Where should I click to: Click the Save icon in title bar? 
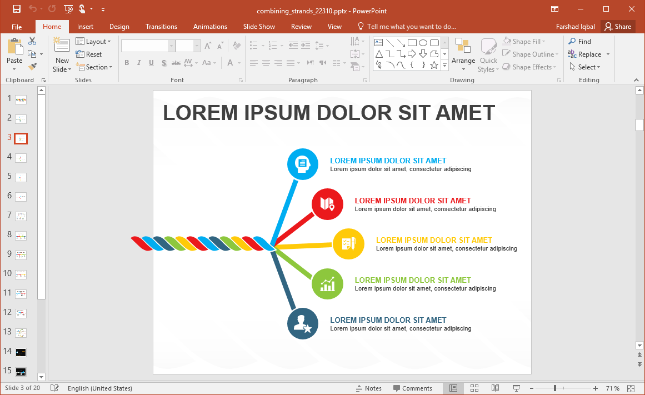click(x=16, y=9)
